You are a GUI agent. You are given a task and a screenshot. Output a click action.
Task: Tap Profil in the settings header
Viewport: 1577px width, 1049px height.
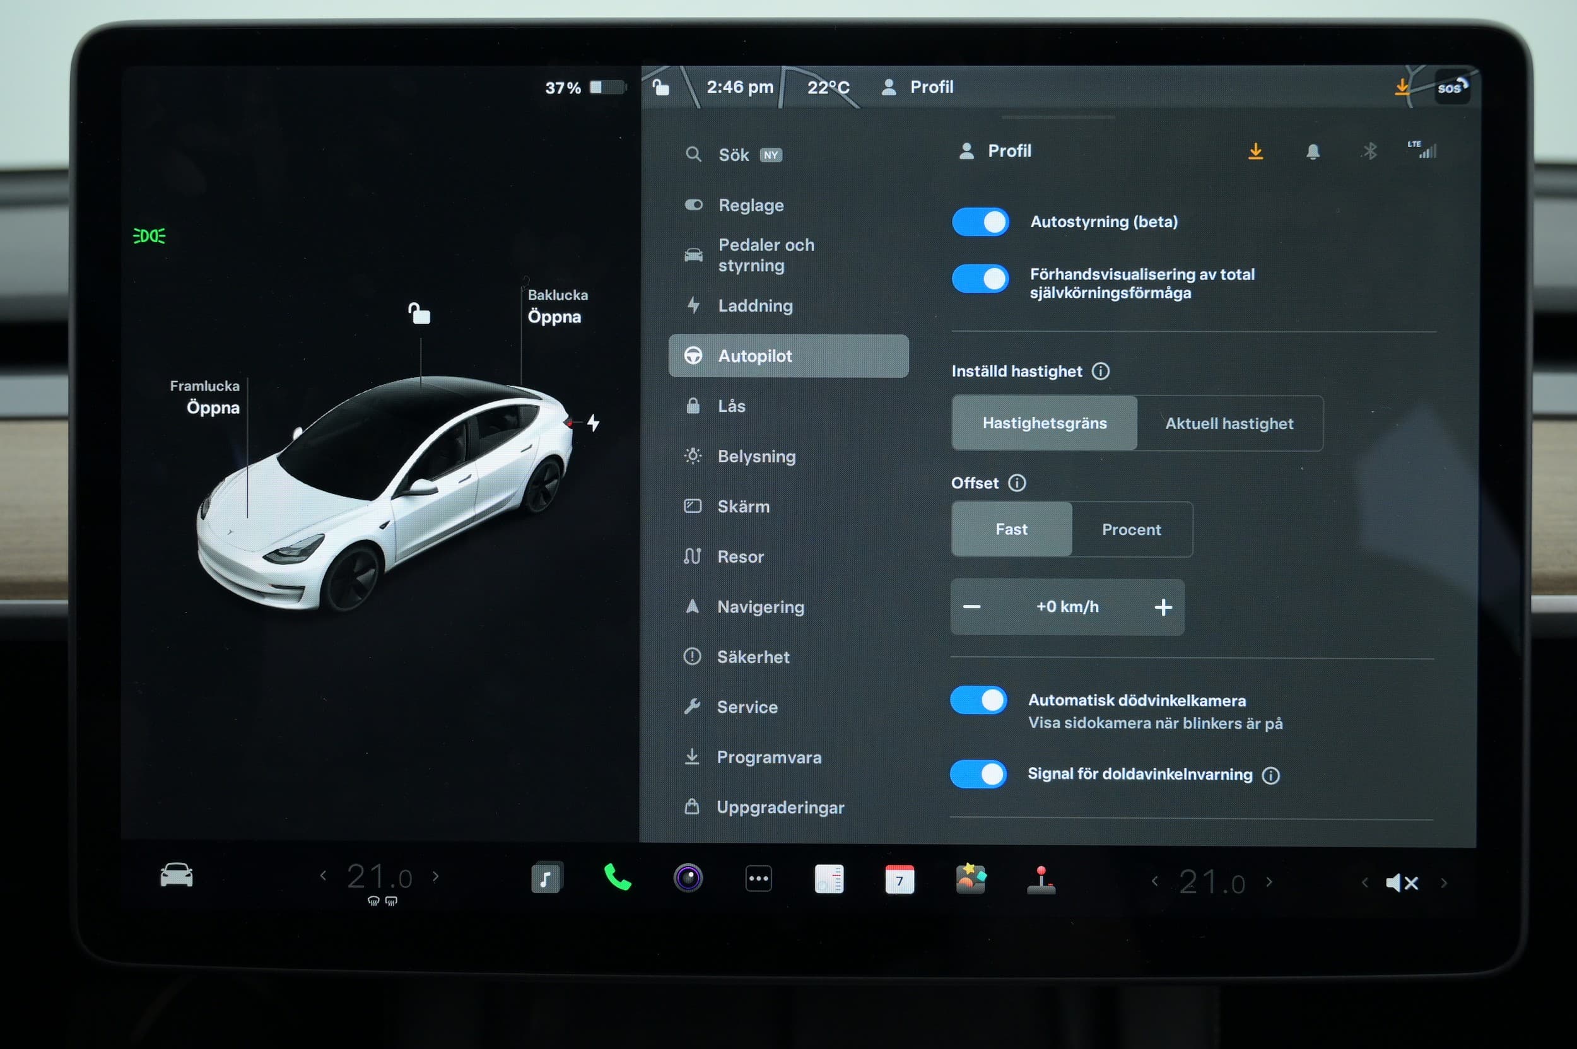[x=995, y=151]
